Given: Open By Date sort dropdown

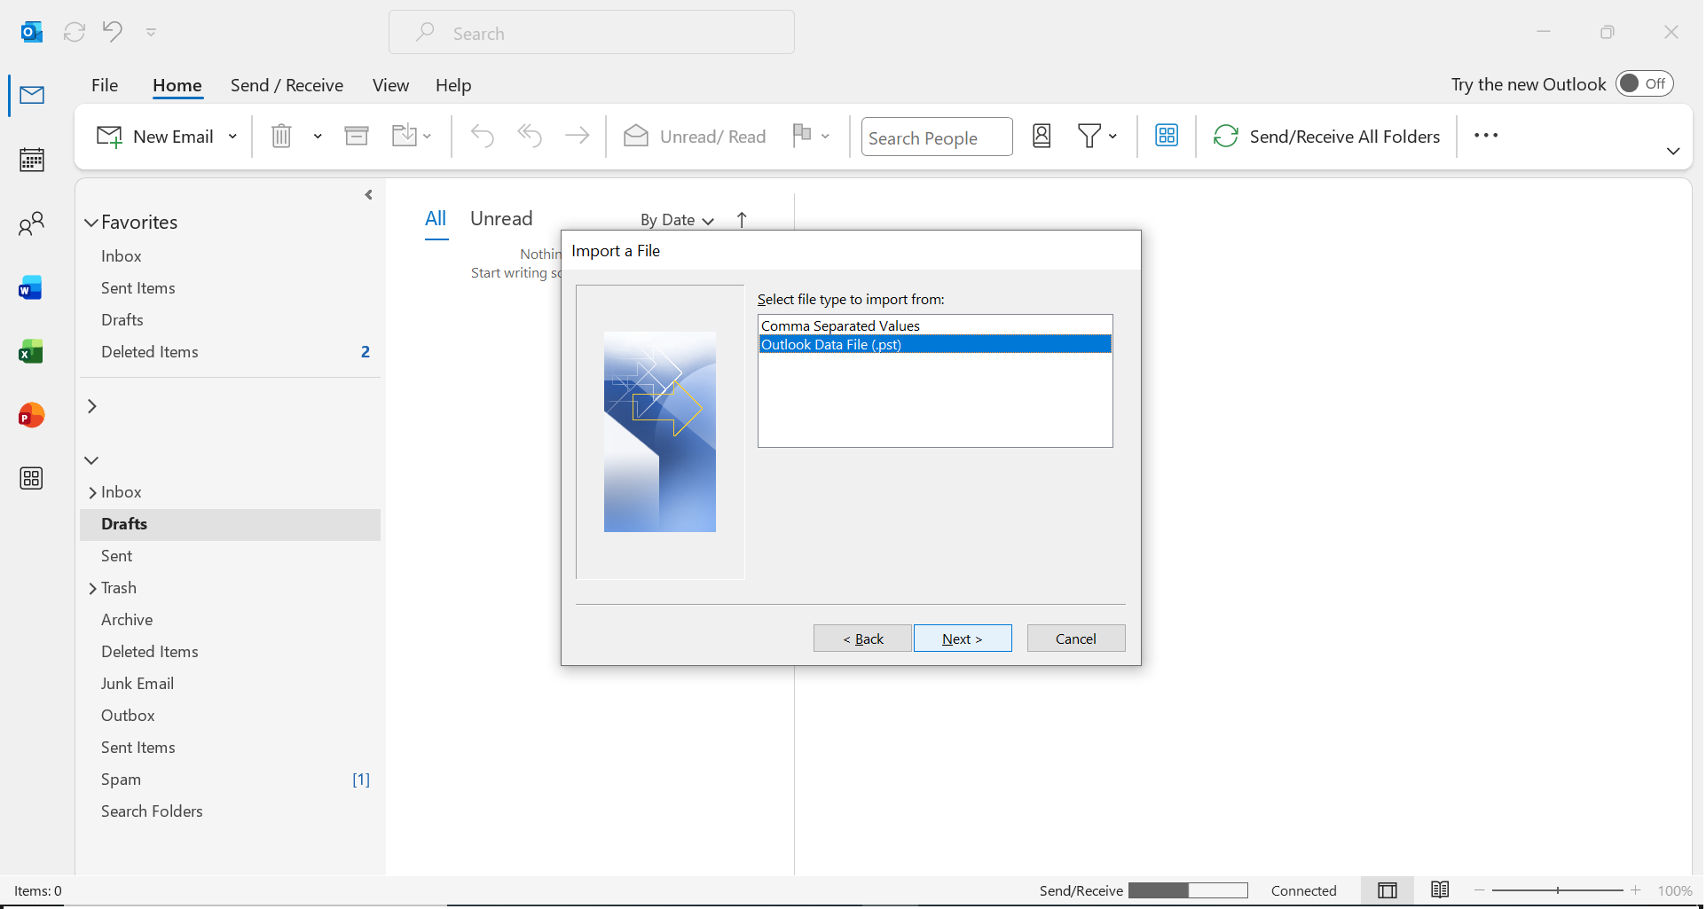Looking at the screenshot, I should 678,220.
